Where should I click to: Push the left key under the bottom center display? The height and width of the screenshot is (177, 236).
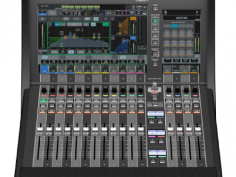pos(153,162)
